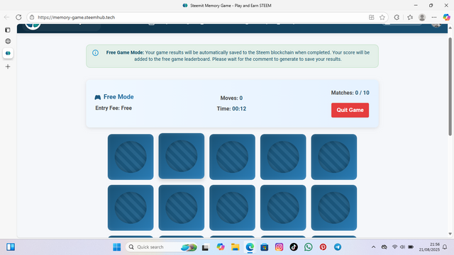Open Pinterest from taskbar
The height and width of the screenshot is (255, 454).
323,247
